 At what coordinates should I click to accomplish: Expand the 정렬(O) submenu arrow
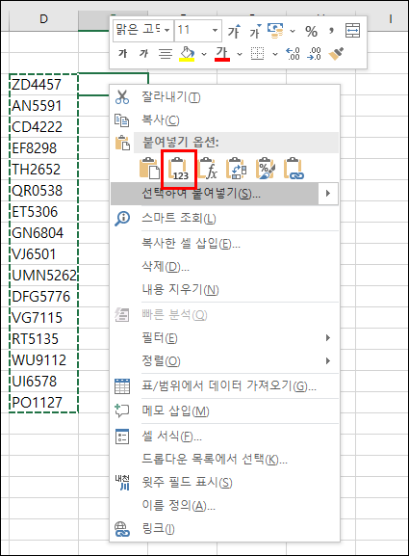[328, 361]
